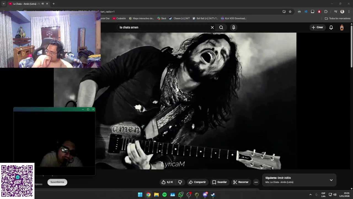Open Mapa interactivo de... bookmark

coord(141,19)
